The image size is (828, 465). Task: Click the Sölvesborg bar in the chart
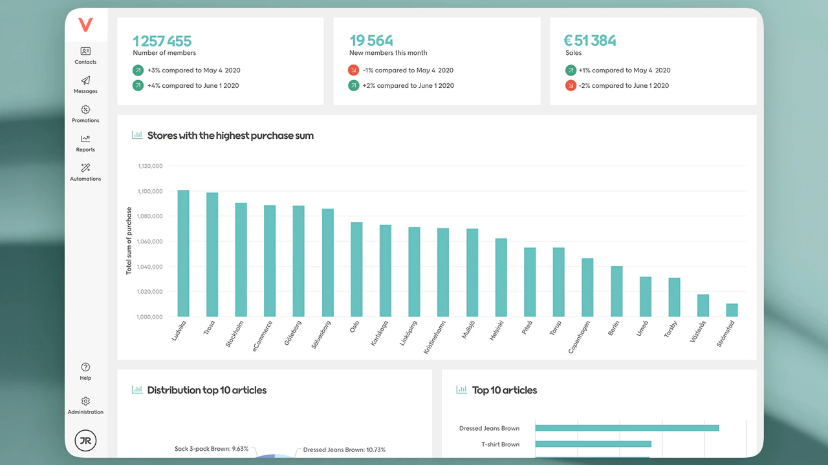click(x=328, y=262)
